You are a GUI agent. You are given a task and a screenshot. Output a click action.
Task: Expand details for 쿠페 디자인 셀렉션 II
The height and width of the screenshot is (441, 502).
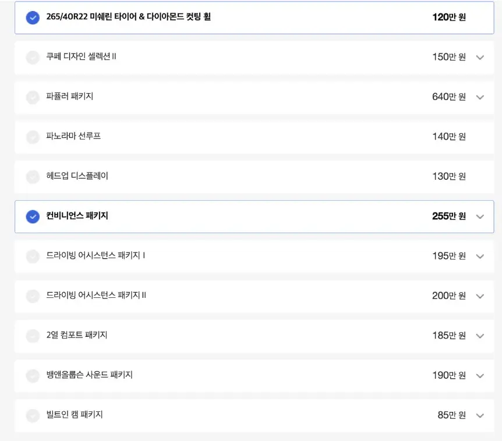[480, 58]
